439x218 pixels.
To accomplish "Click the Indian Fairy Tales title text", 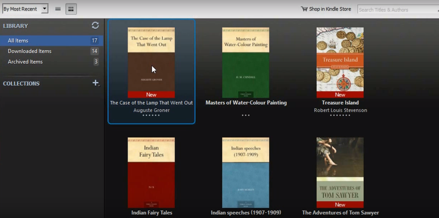I will [x=152, y=213].
